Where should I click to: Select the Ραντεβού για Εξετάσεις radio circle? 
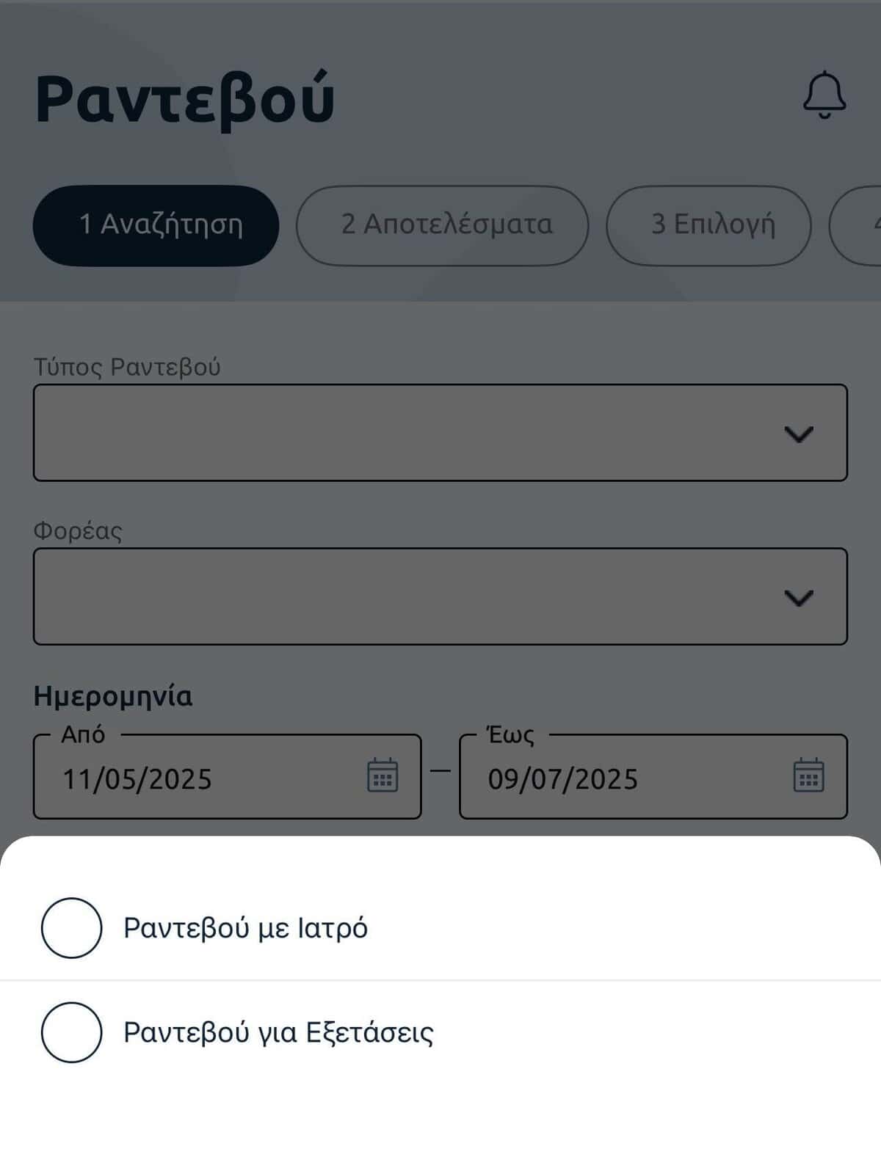pos(71,1031)
